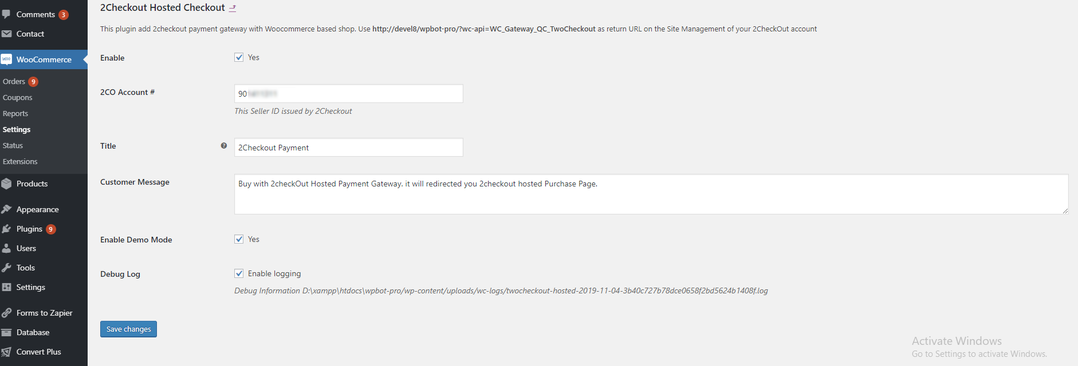
Task: Click the return URL text for WC_Gateway_QC_TwoCheckout
Action: point(484,29)
